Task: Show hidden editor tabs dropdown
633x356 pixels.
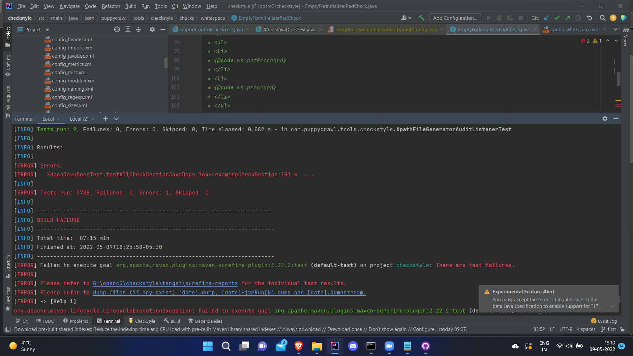Action: tap(616, 29)
